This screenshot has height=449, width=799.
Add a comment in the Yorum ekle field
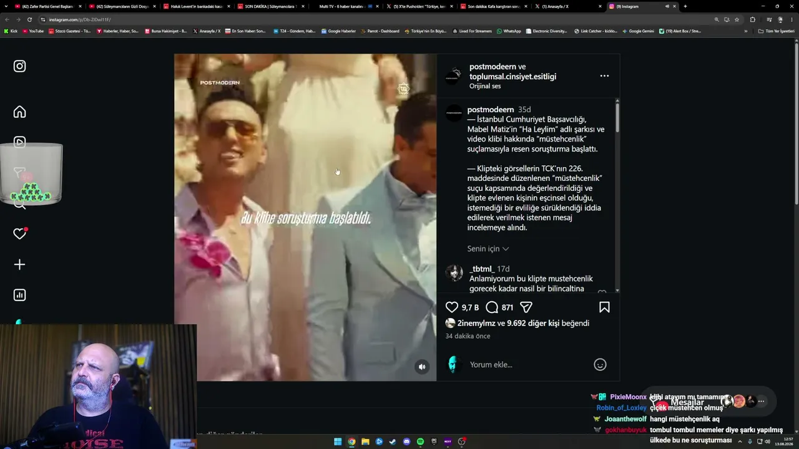[527, 365]
